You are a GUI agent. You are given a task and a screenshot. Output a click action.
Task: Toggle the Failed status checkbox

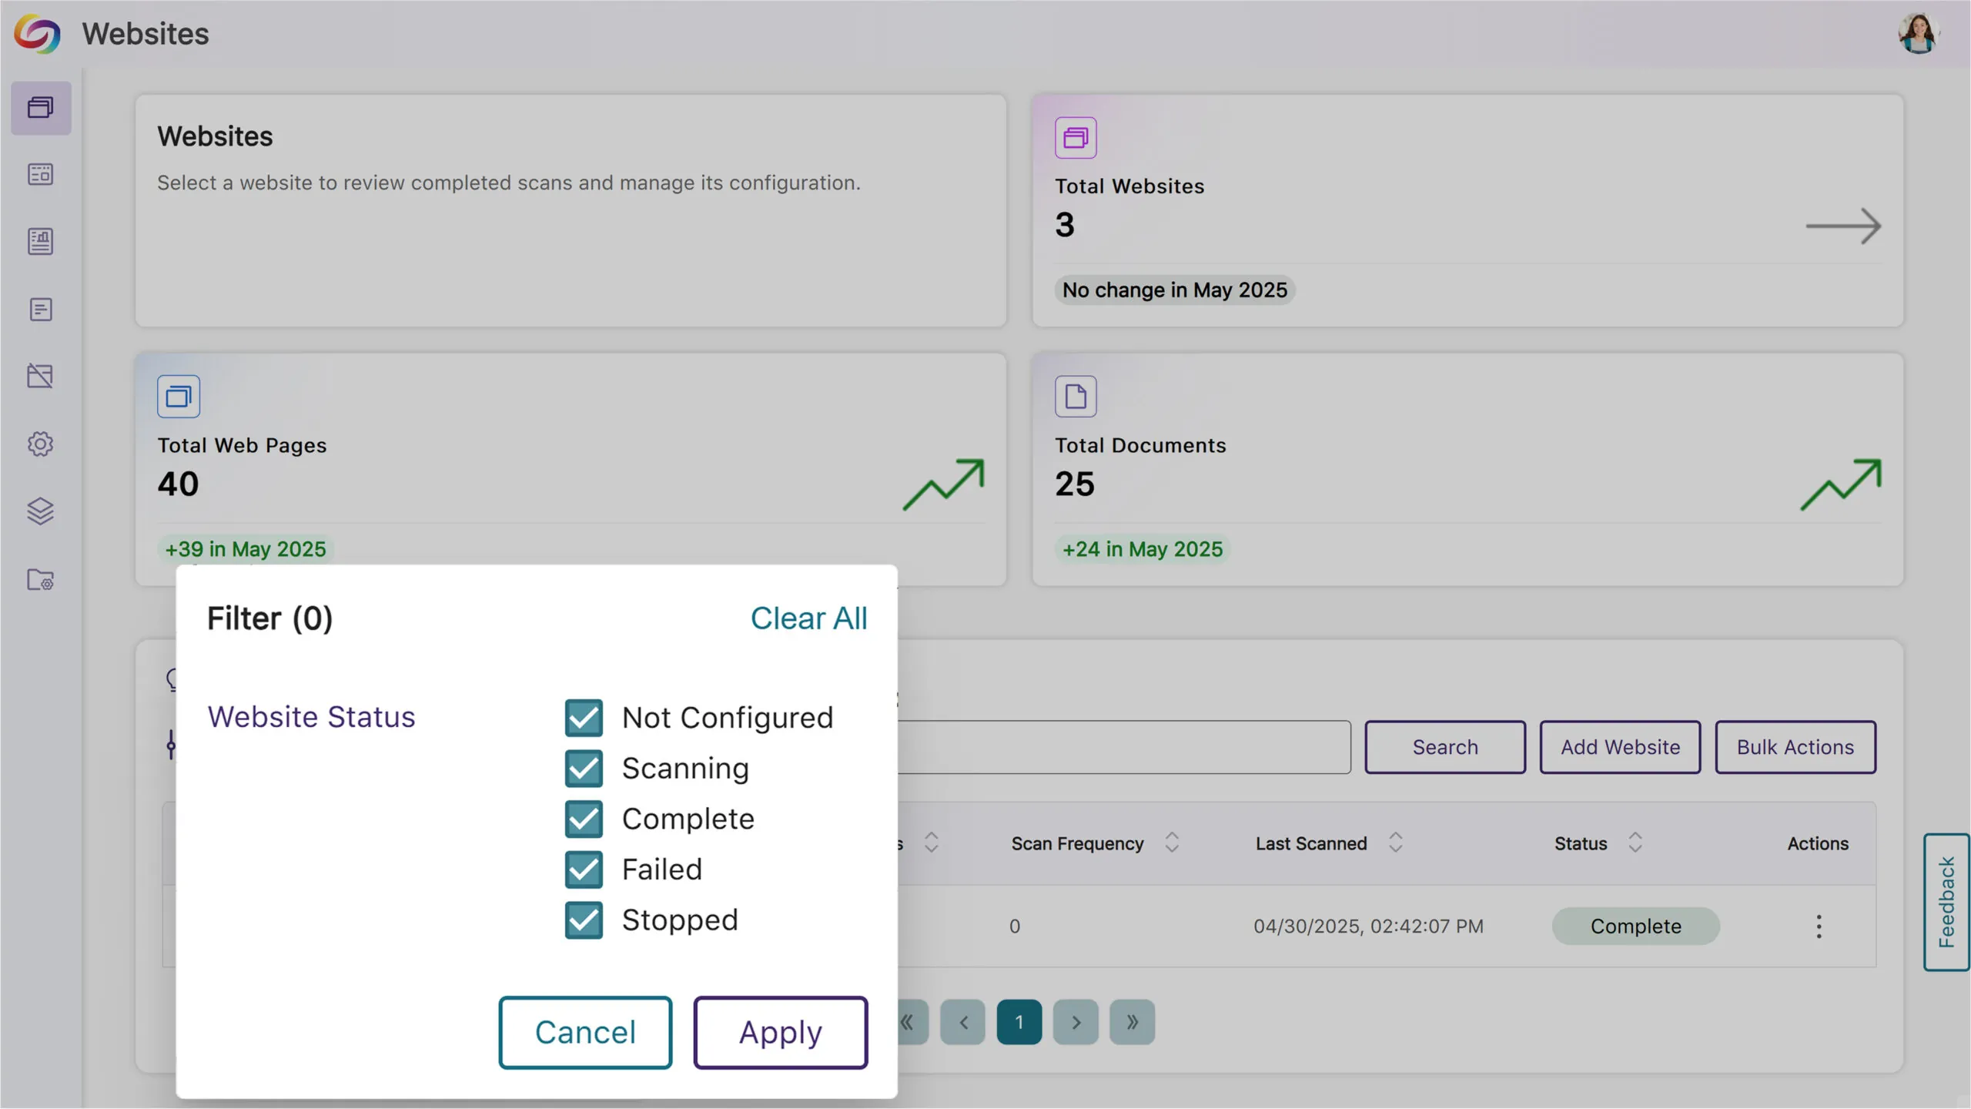584,869
